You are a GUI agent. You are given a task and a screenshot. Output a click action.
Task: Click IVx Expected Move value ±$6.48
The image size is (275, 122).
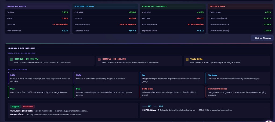(132, 31)
